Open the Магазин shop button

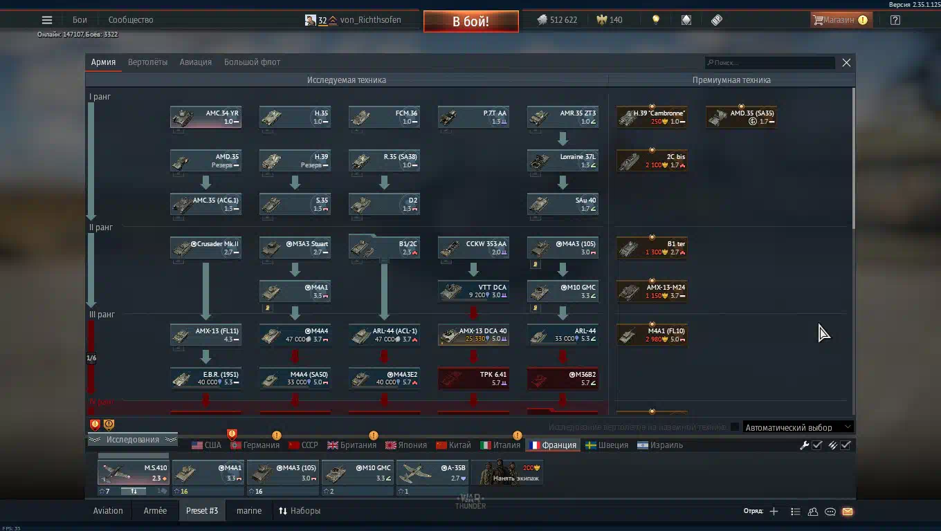[x=840, y=20]
